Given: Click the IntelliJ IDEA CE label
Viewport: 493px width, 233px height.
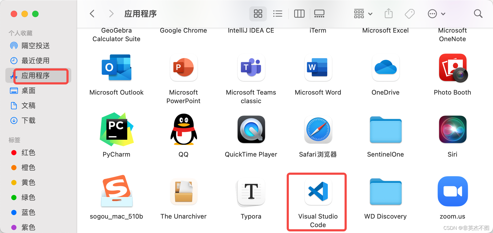Looking at the screenshot, I should 251,30.
